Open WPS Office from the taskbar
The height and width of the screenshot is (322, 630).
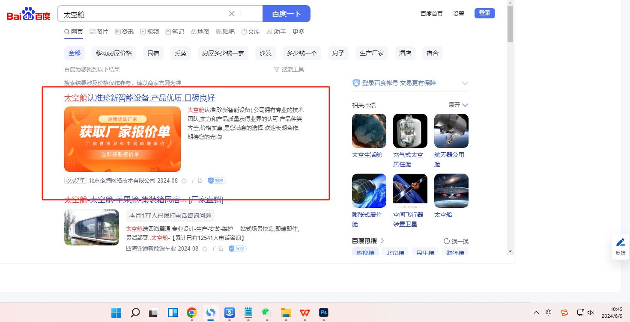(x=305, y=313)
